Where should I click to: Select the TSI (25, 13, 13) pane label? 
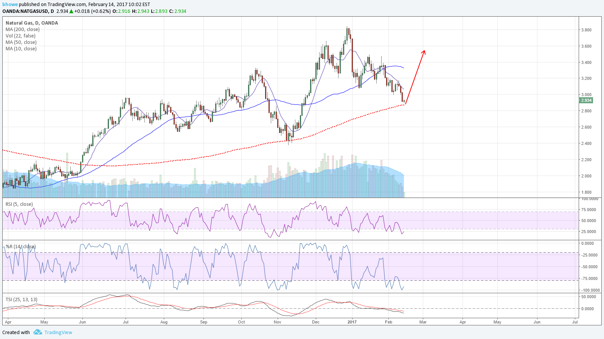(22, 299)
